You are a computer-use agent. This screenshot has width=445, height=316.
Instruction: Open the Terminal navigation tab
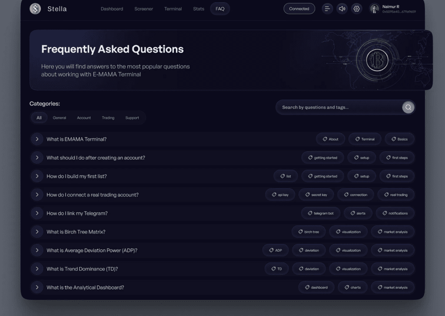click(x=173, y=9)
